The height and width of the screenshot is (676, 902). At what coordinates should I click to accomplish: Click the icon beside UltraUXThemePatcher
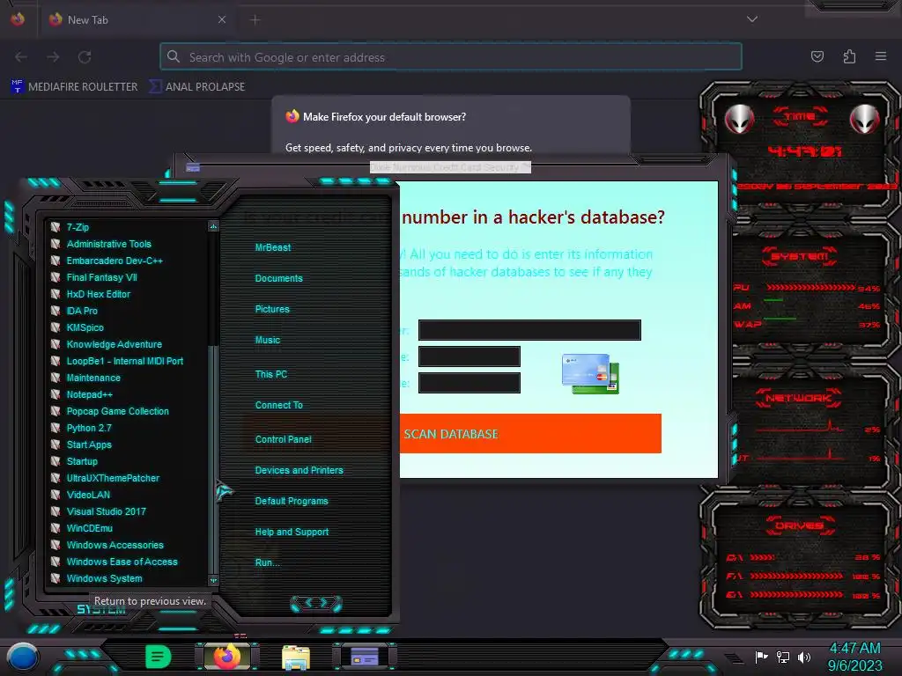point(55,477)
